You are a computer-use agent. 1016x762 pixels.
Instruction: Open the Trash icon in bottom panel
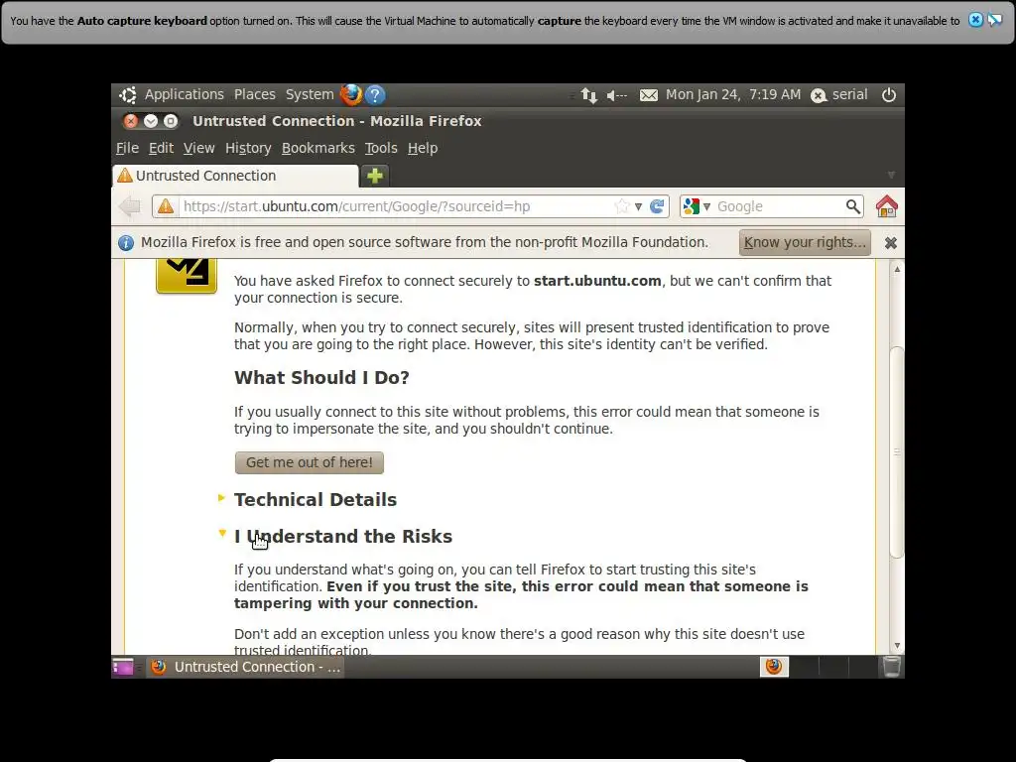892,667
